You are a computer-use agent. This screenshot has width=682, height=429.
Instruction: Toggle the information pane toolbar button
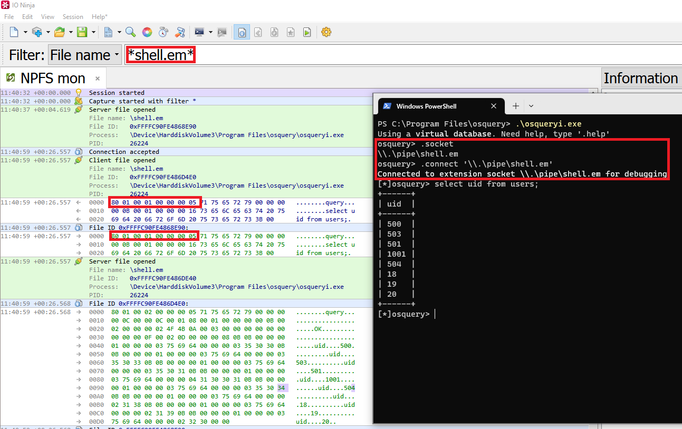click(242, 32)
